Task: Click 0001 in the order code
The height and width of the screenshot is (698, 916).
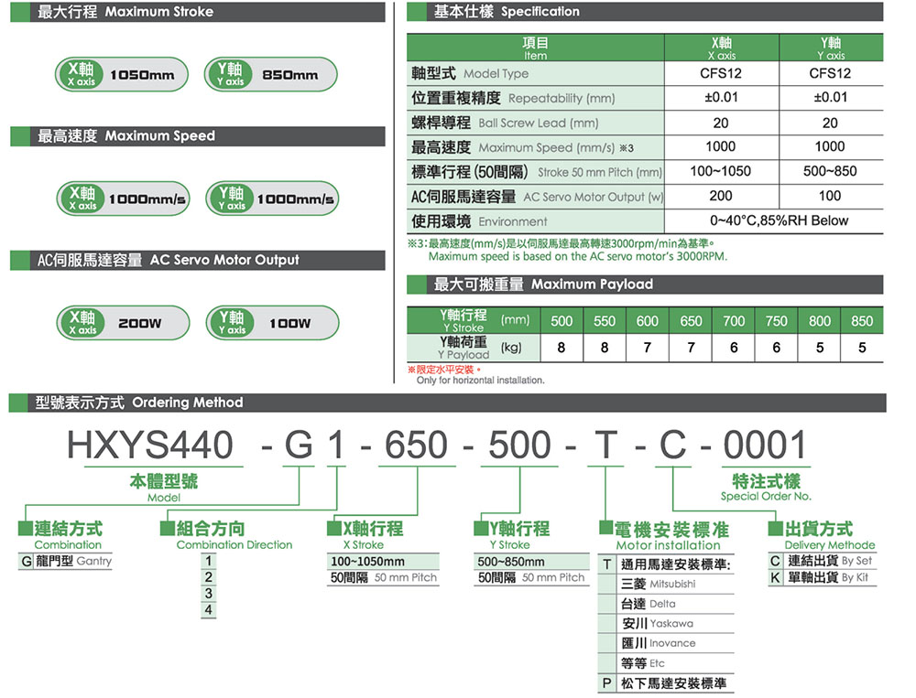Action: [765, 446]
